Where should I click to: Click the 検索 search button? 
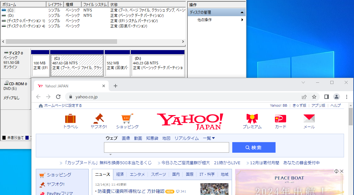pos(254,147)
